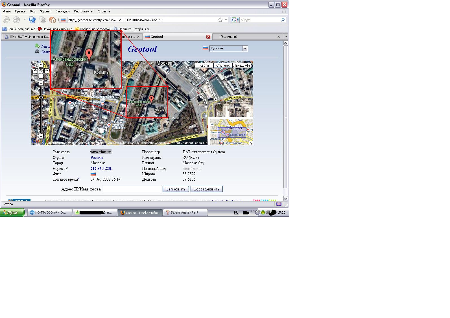Click the Адрес IP/Имя хоста input field
The image size is (450, 318).
(132, 189)
